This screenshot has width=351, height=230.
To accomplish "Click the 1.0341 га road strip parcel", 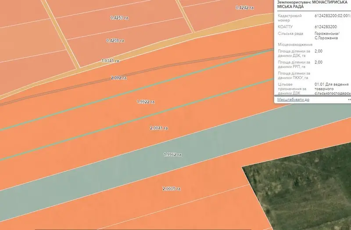I will [110, 61].
